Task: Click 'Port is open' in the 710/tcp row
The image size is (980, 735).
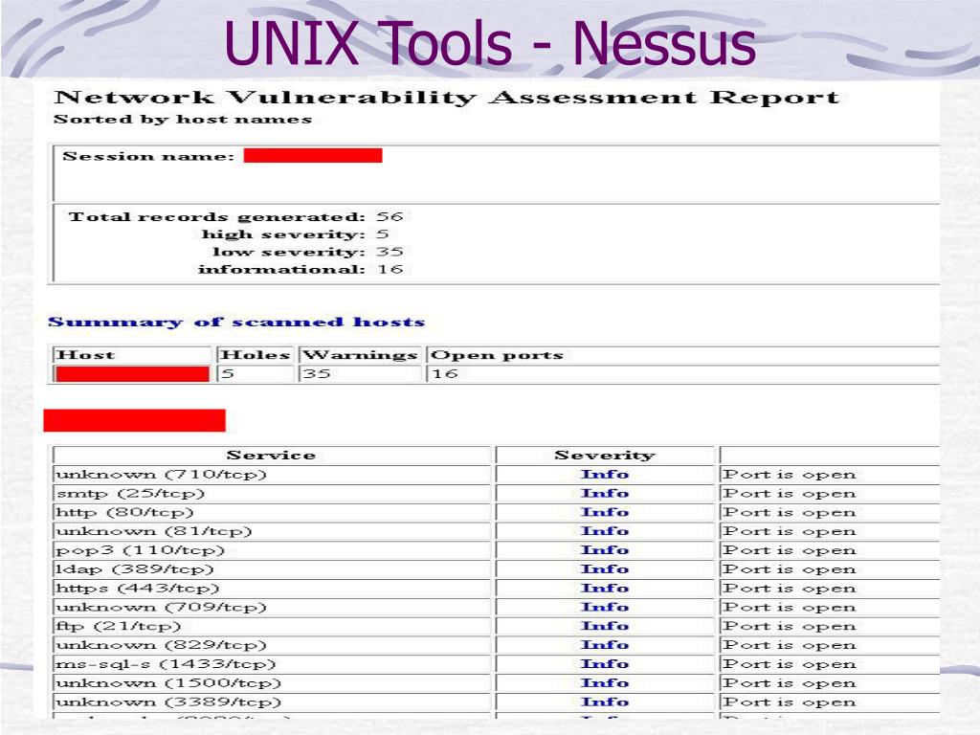Action: click(789, 475)
